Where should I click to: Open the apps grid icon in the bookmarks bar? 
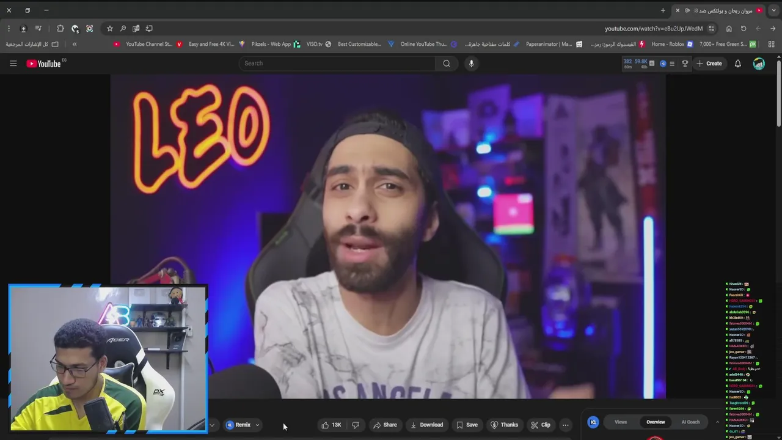click(771, 44)
